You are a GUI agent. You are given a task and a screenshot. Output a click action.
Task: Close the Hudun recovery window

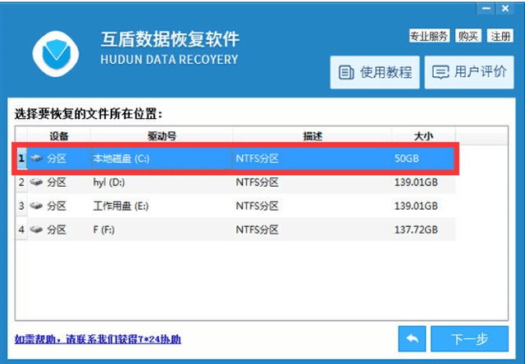click(x=505, y=8)
